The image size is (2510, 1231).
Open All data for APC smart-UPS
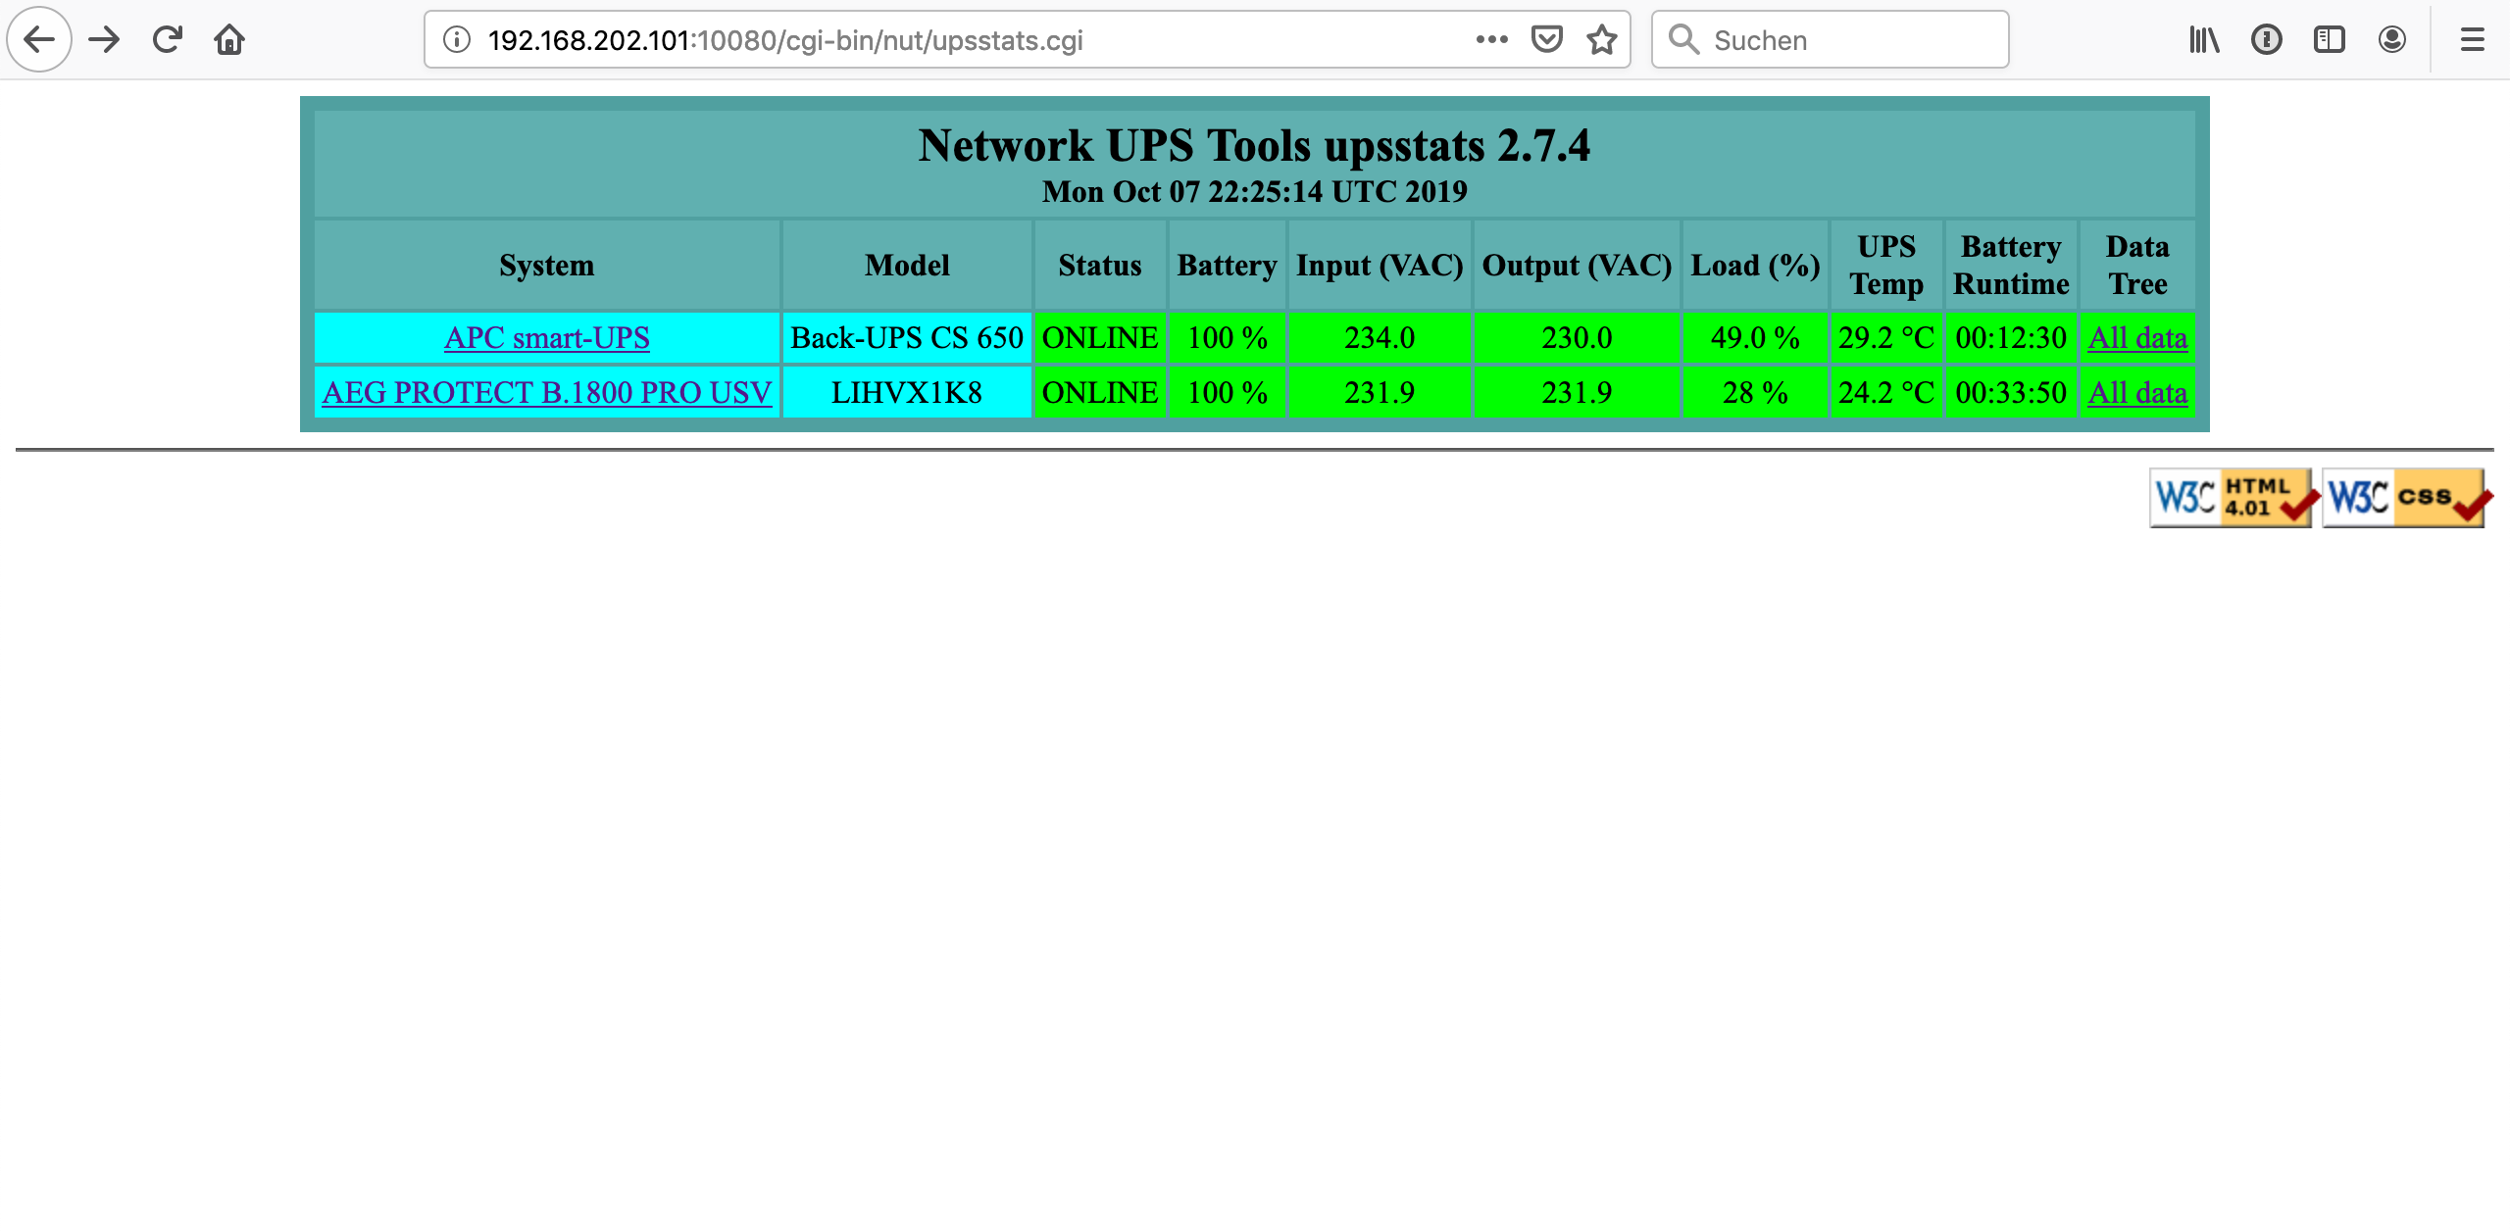tap(2137, 338)
